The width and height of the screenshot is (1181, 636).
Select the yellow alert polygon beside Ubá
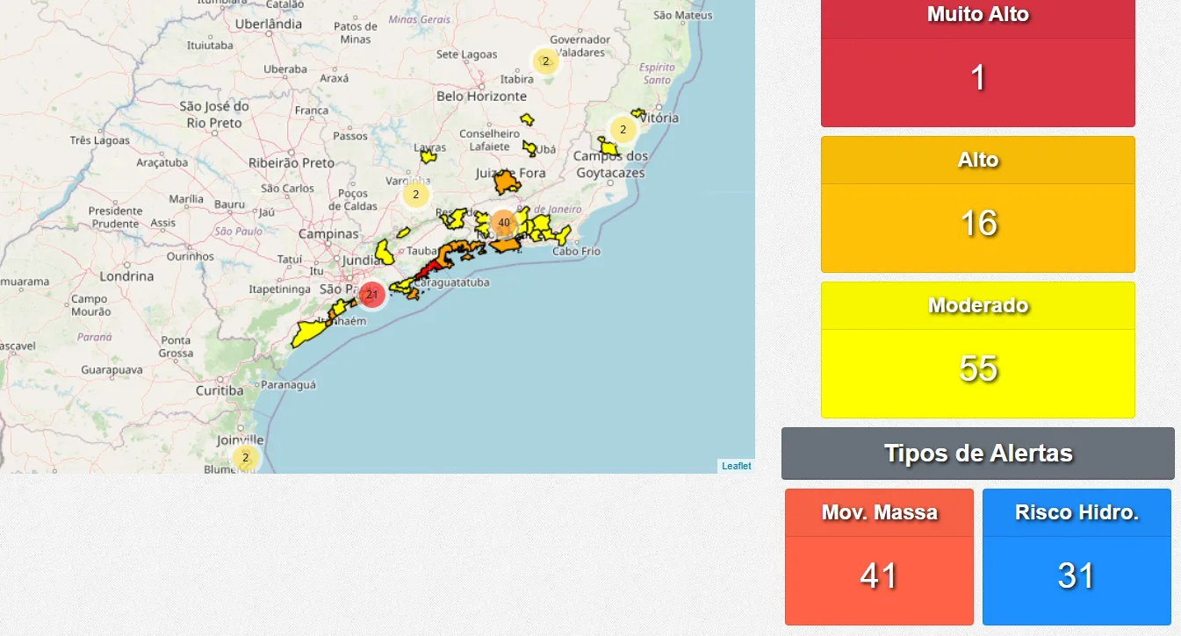coord(529,147)
